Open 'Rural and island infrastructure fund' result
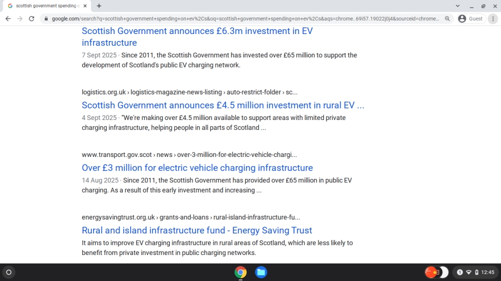501x281 pixels. pos(197,230)
